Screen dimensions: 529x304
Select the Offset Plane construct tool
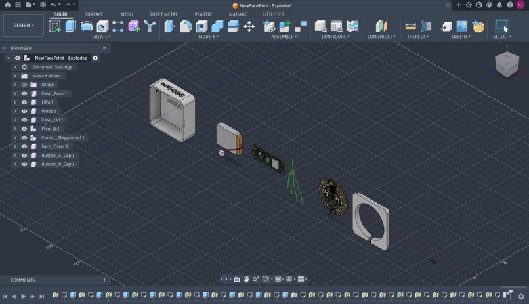[381, 26]
